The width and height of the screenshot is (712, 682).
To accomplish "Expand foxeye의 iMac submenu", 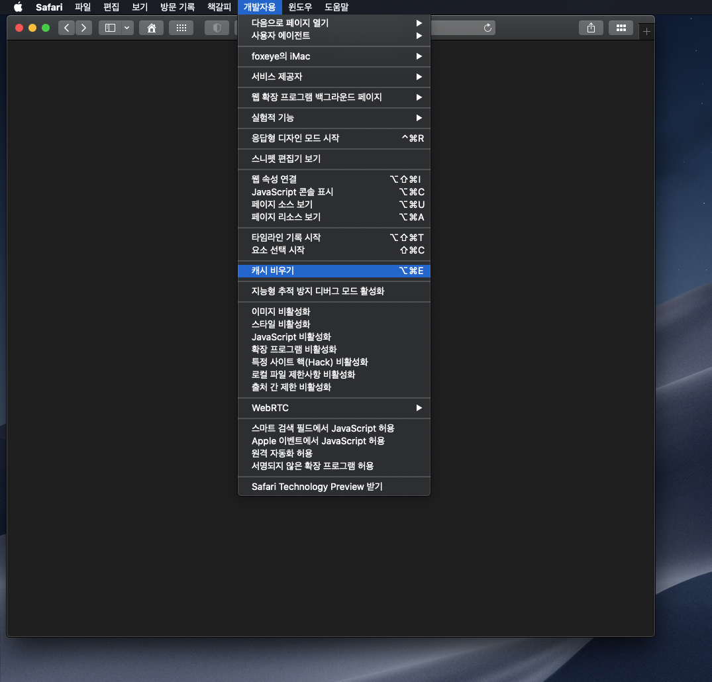I will tap(334, 56).
